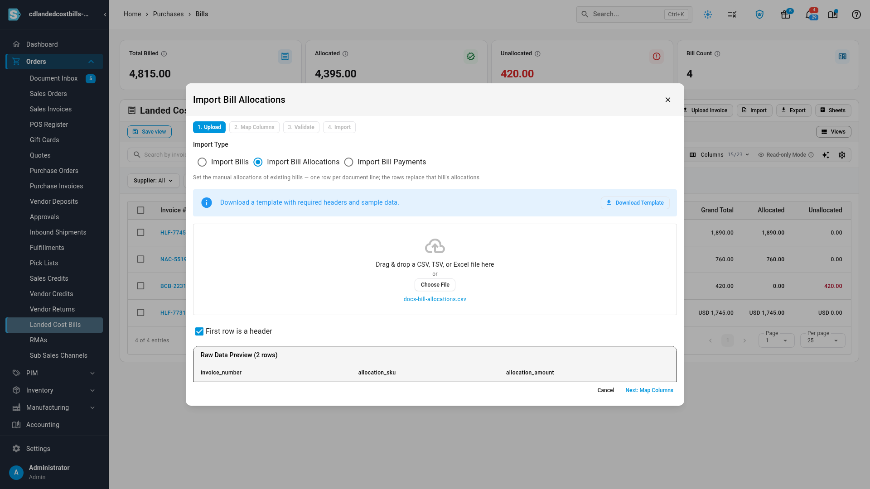870x489 pixels.
Task: Click the AI sparkle icon in header
Action: [x=708, y=14]
